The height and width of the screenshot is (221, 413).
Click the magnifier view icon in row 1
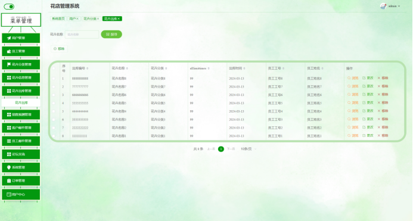(x=349, y=78)
